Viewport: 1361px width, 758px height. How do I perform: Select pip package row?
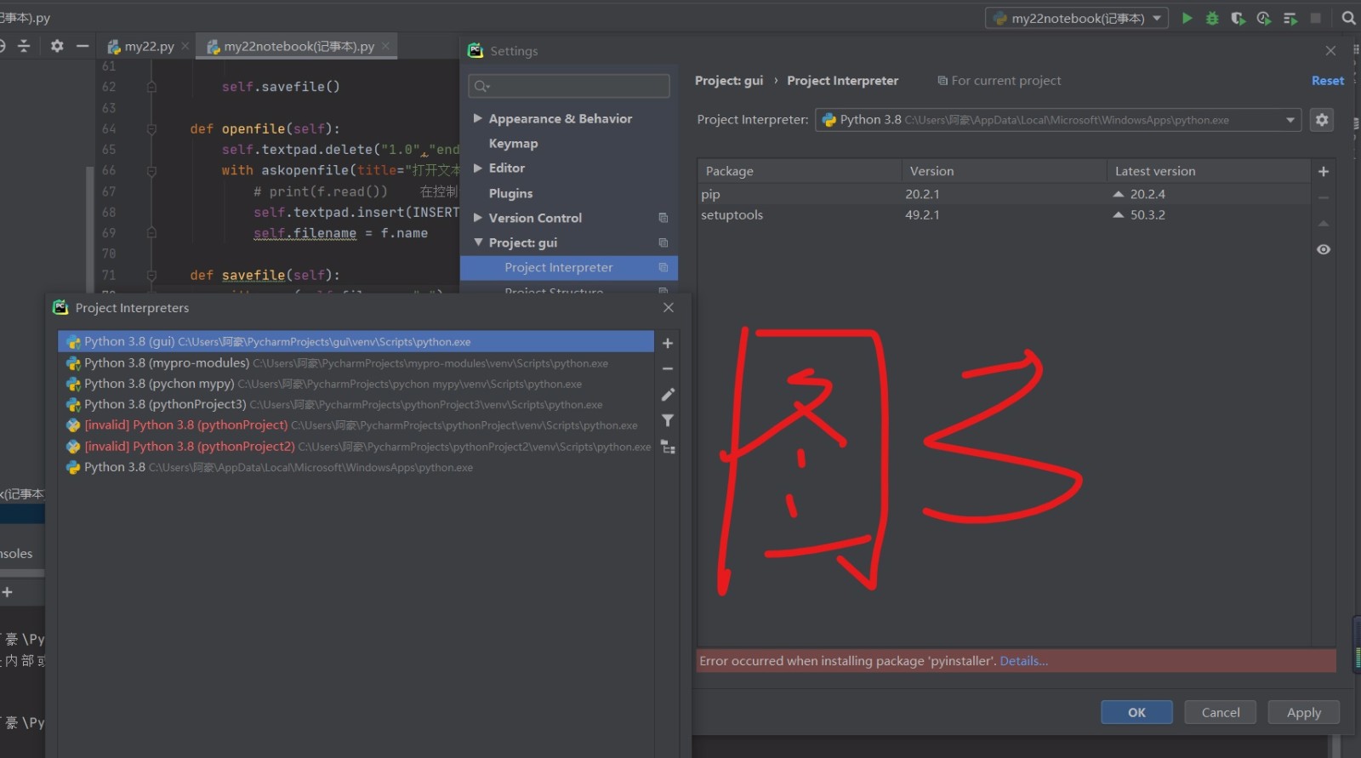pyautogui.click(x=1004, y=194)
